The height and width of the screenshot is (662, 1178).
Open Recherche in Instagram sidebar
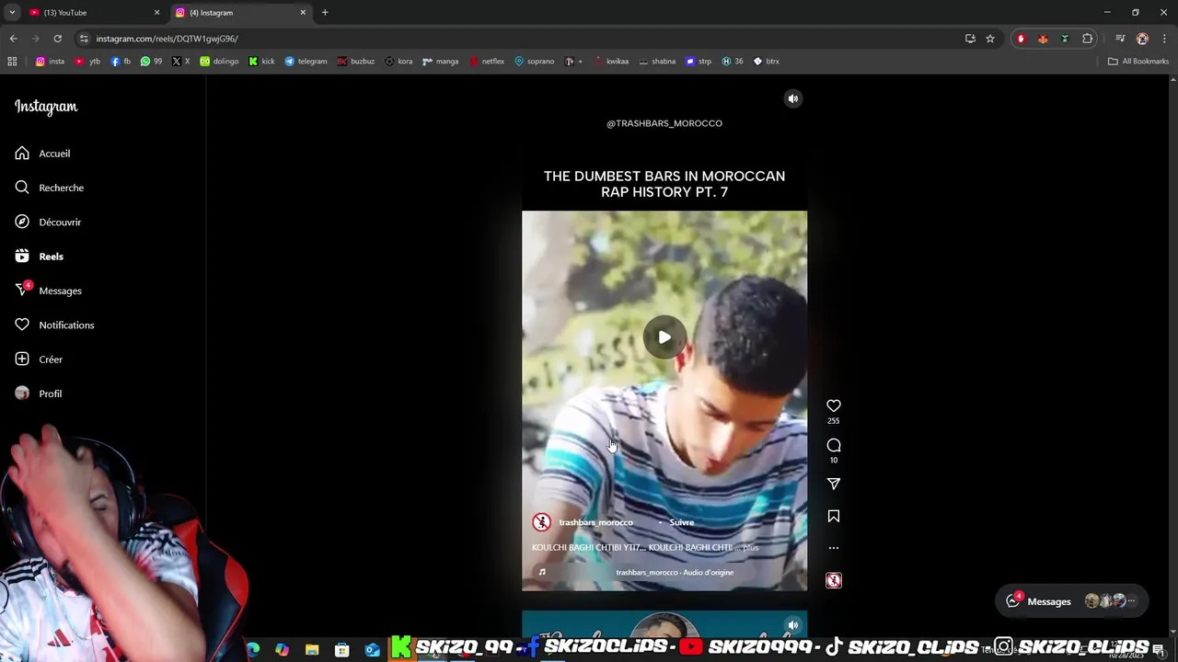click(x=61, y=188)
